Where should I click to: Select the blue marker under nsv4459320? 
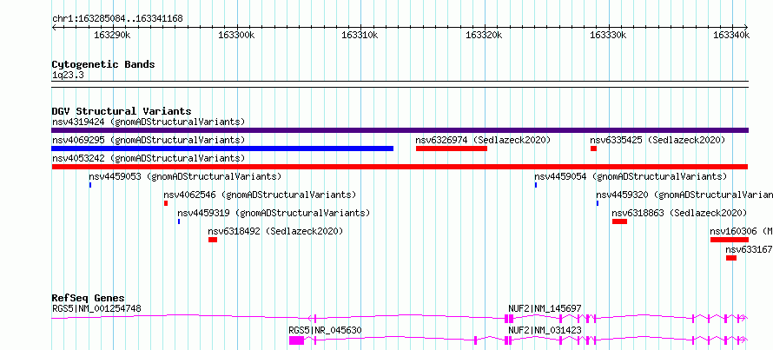click(x=598, y=203)
